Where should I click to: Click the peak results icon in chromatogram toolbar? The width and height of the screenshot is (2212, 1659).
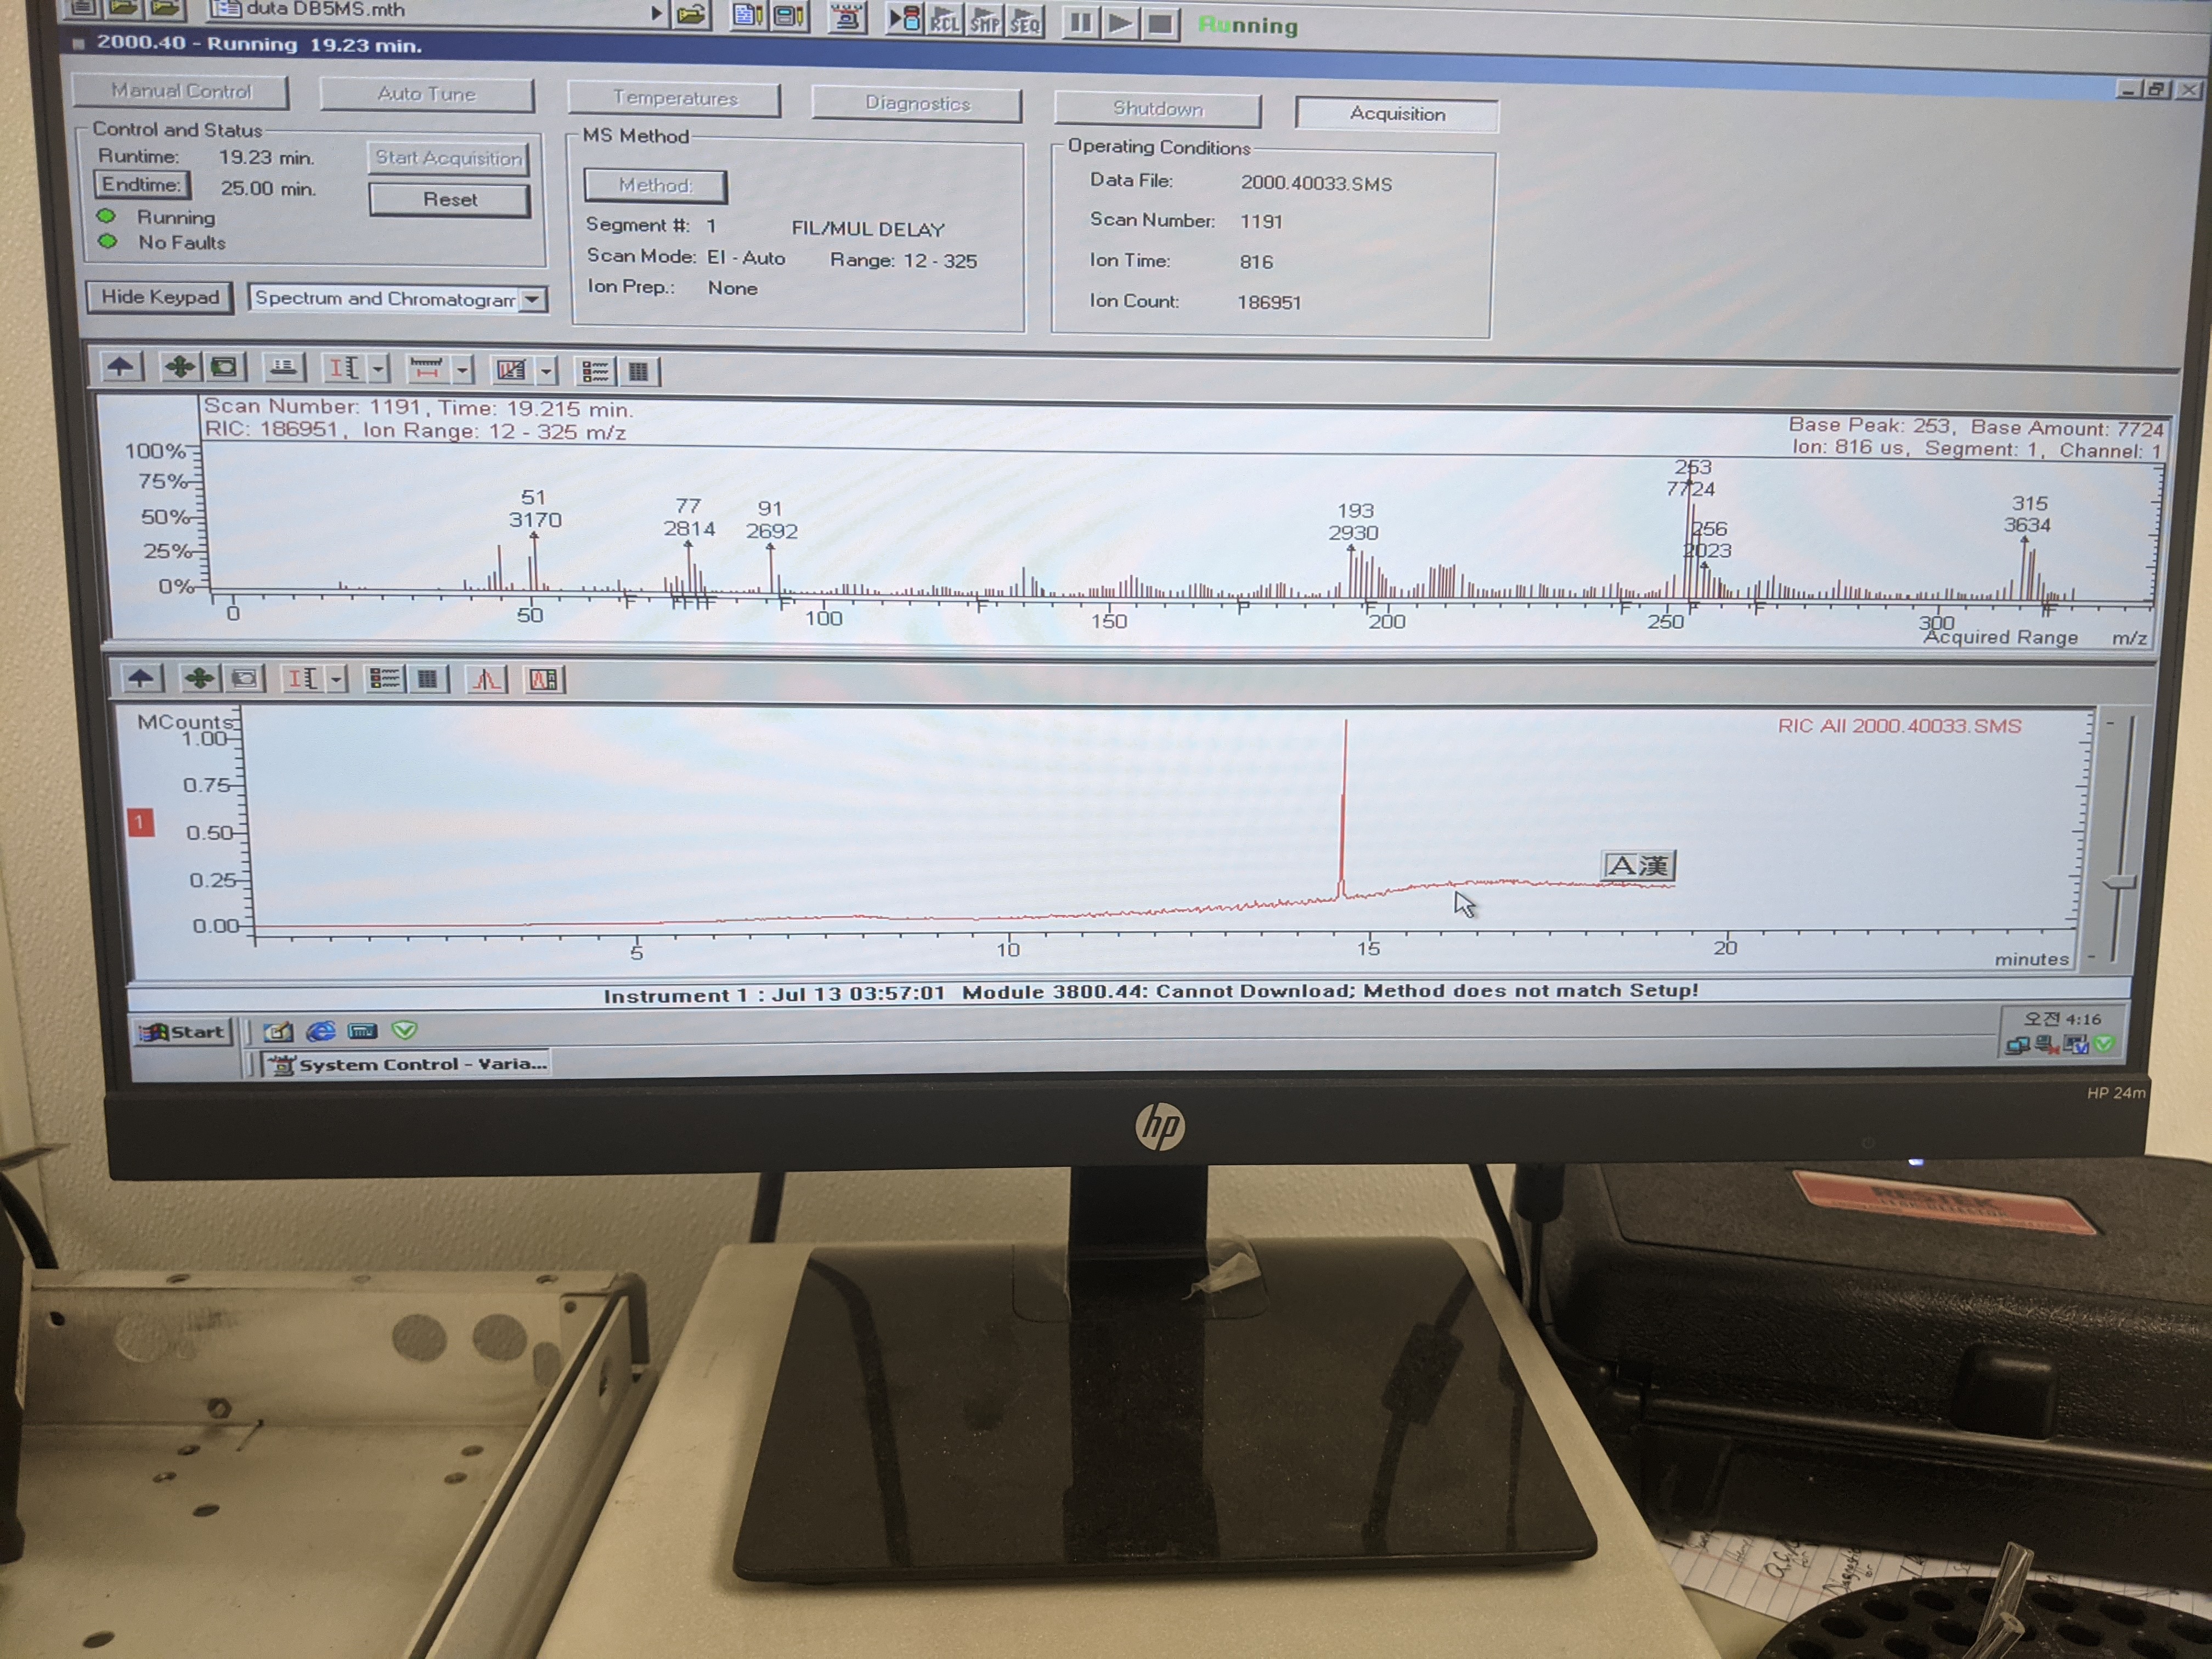(x=544, y=681)
